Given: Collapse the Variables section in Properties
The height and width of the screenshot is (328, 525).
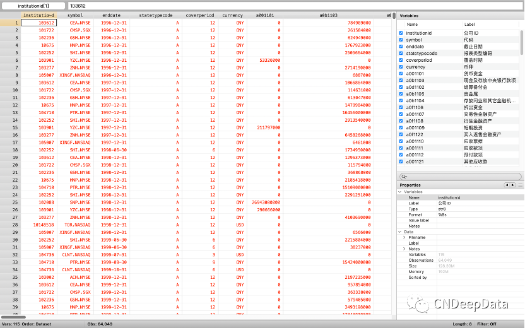Looking at the screenshot, I should point(400,192).
